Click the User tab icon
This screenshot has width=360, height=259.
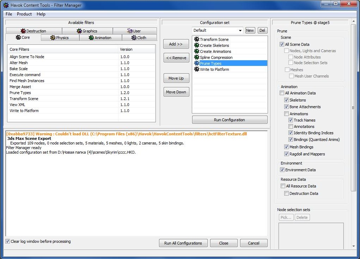click(130, 31)
